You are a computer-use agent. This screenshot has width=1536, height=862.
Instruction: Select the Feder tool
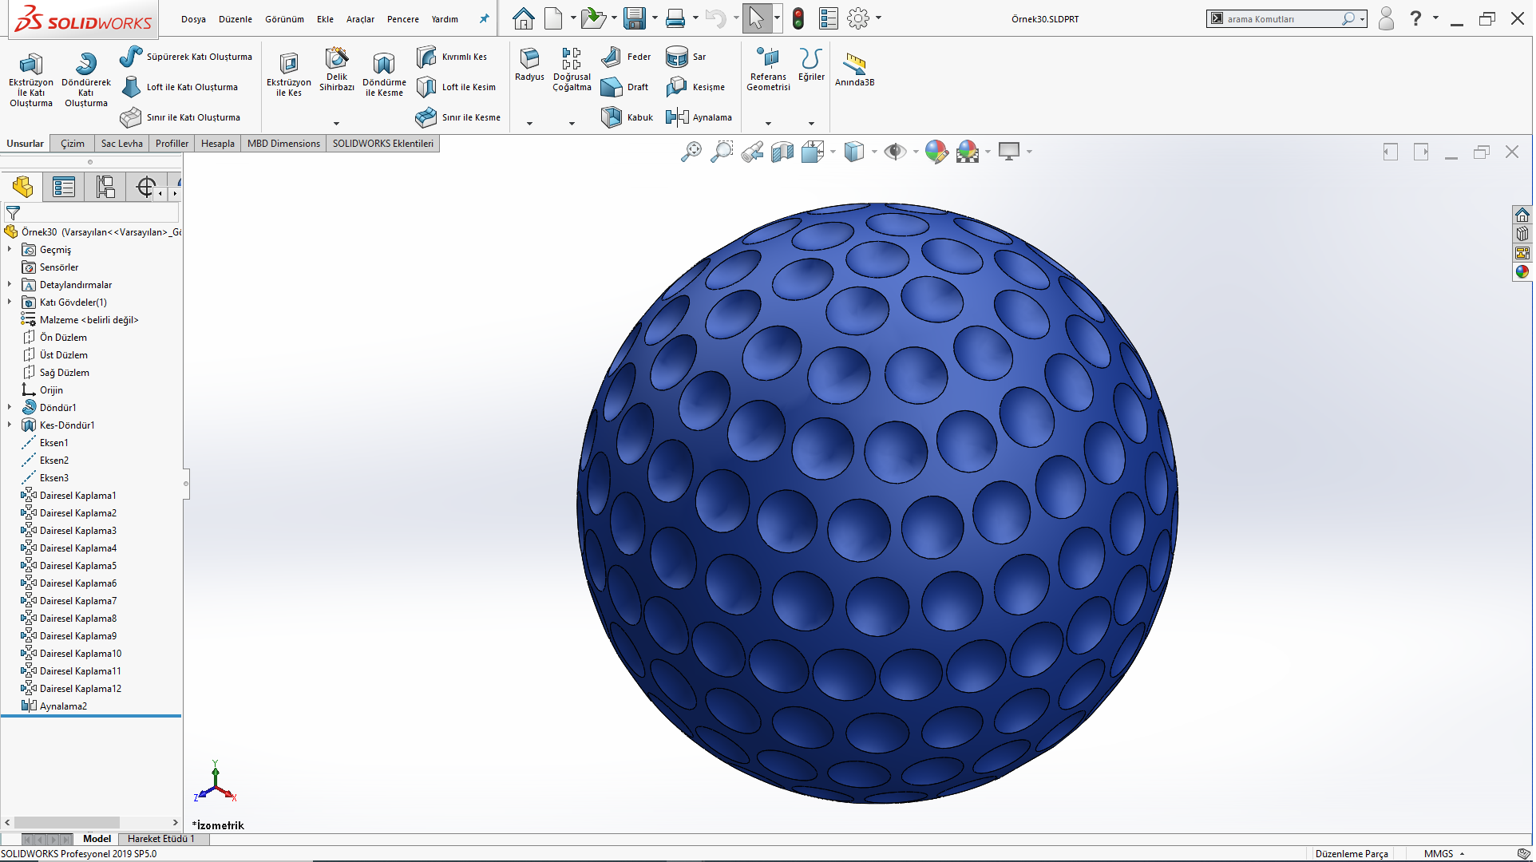click(626, 57)
